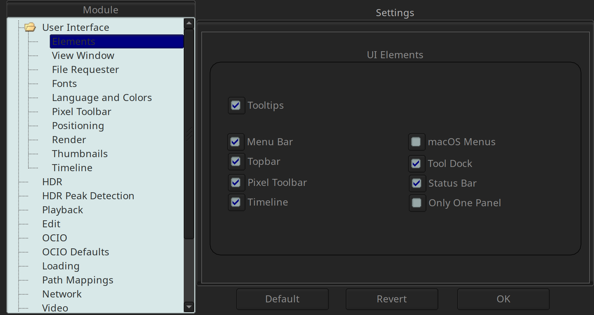Viewport: 594px width, 315px height.
Task: Select the OCIO module
Action: tap(55, 238)
